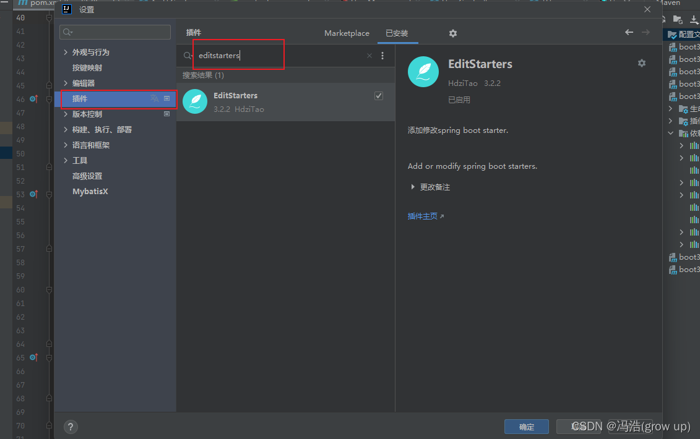Screen dimensions: 700x439
Task: Click the large EditStarters logo in details
Action: [x=423, y=72]
